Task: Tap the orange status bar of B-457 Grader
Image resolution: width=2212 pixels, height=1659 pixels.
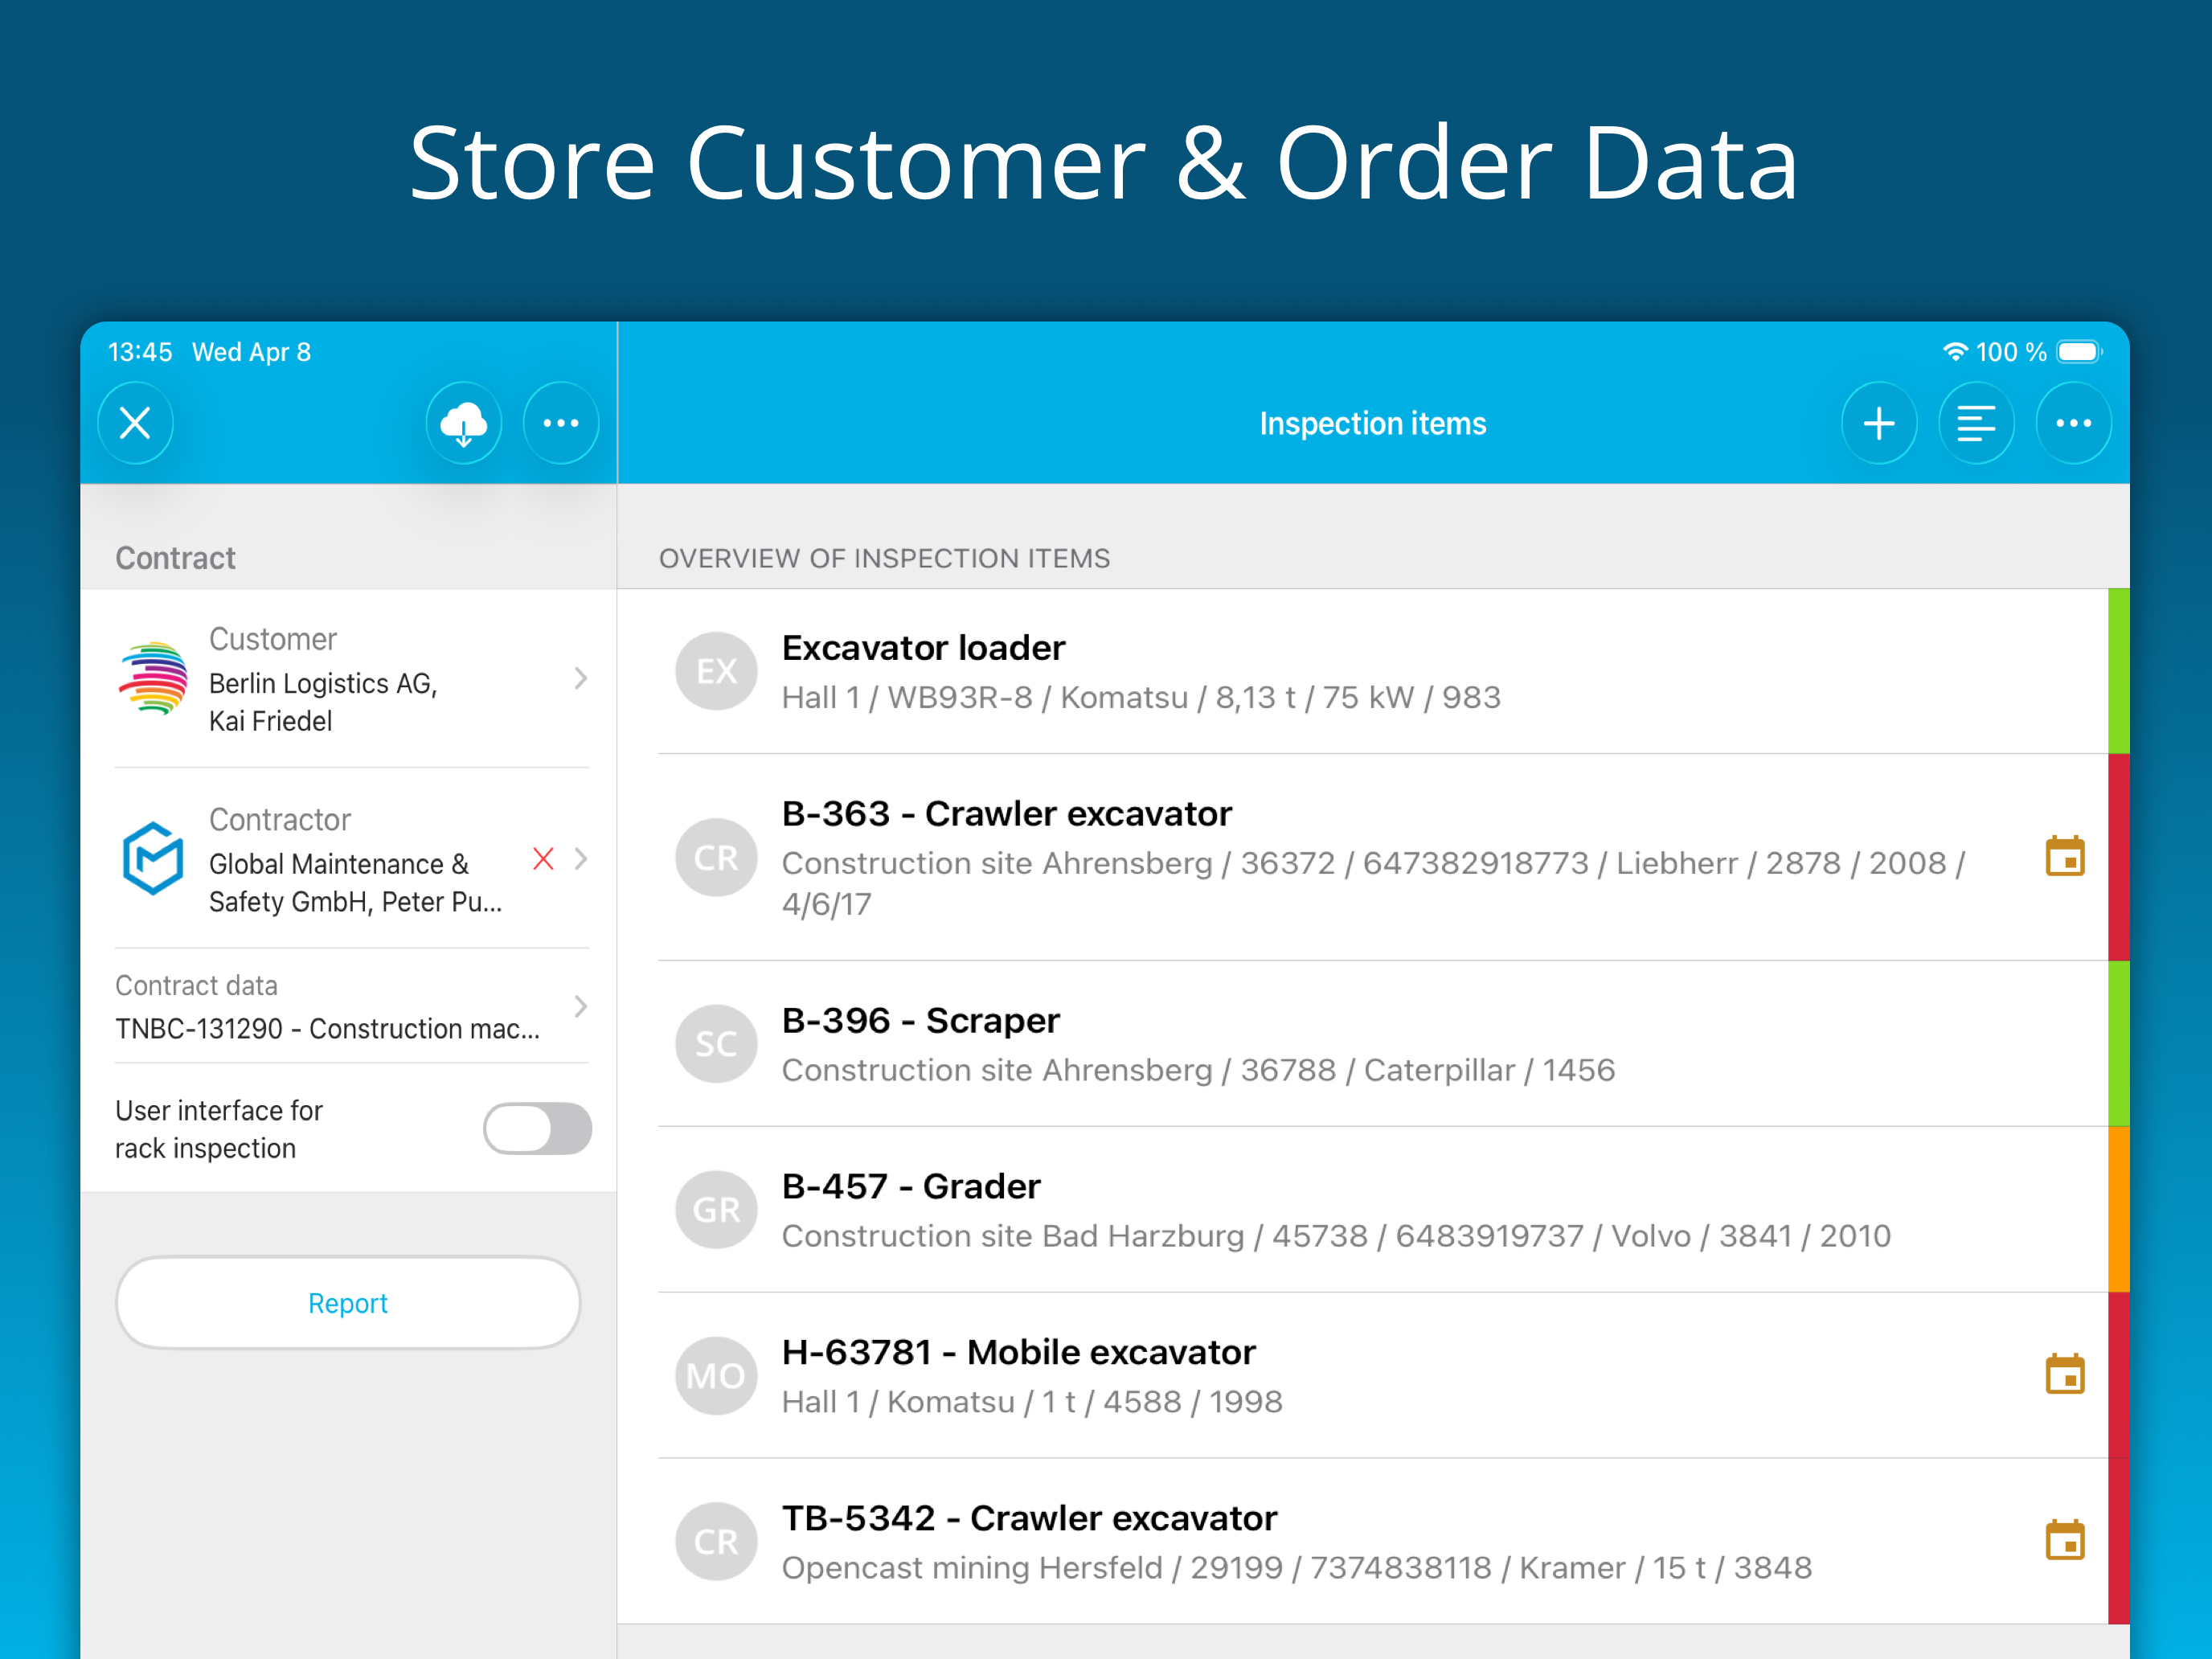Action: (2119, 1209)
